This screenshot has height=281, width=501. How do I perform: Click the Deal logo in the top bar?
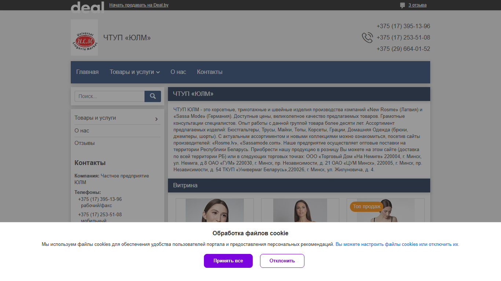pos(87,7)
